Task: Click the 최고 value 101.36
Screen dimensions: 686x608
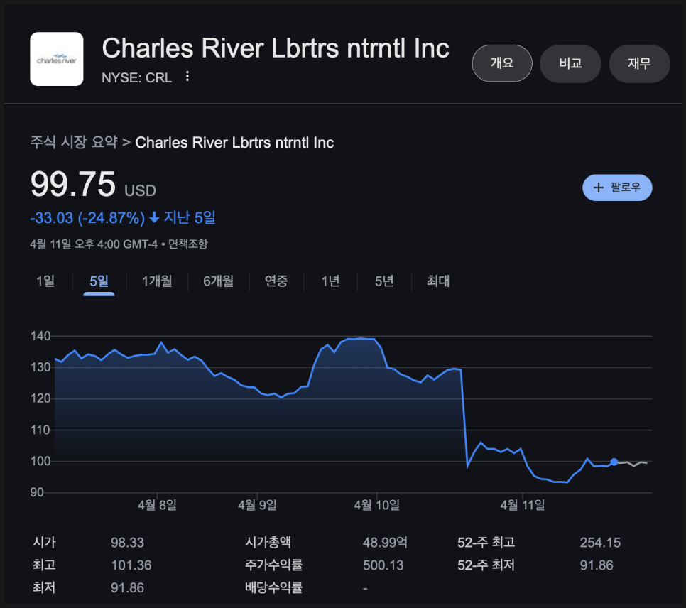Action: point(131,565)
